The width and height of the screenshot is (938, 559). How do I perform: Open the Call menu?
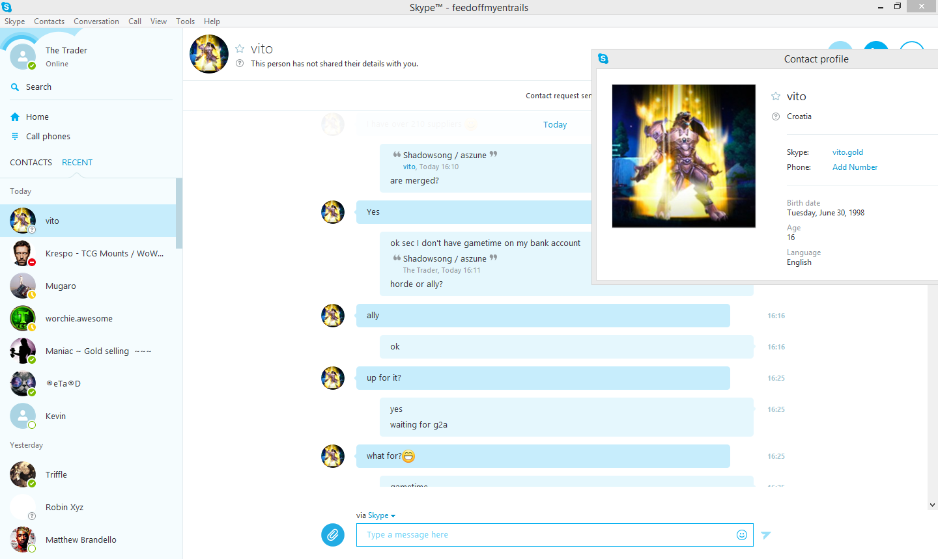[x=135, y=21]
